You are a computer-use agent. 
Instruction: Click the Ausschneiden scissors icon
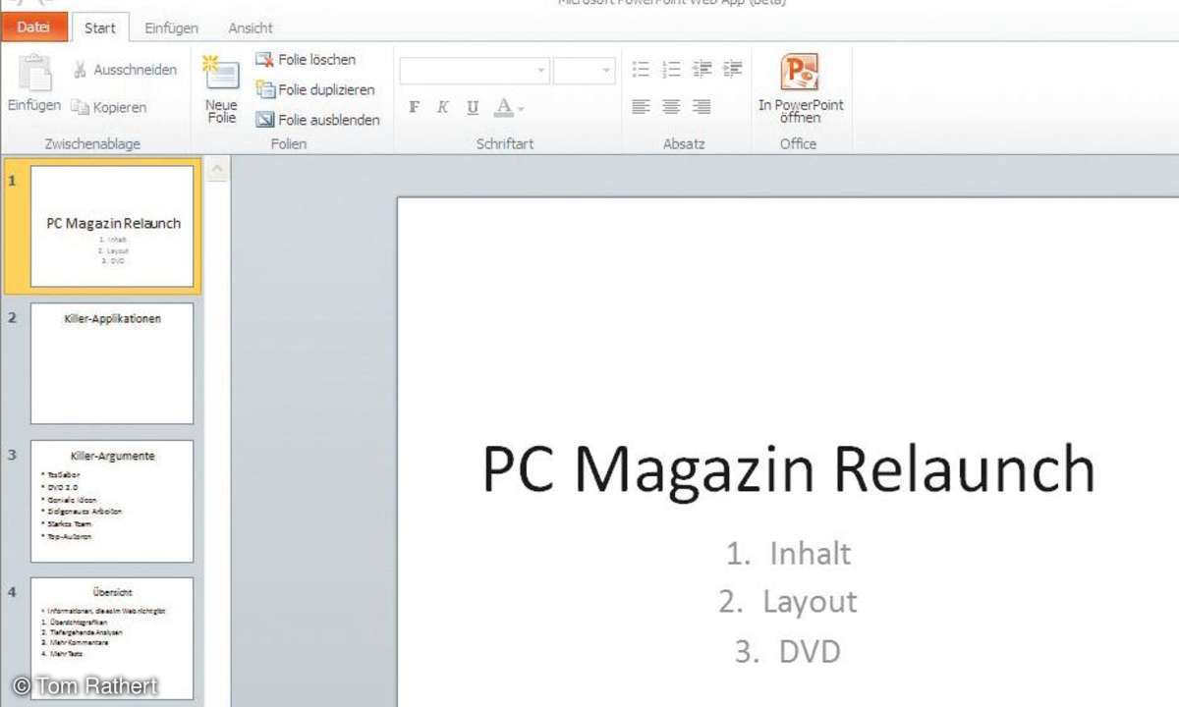tap(81, 70)
